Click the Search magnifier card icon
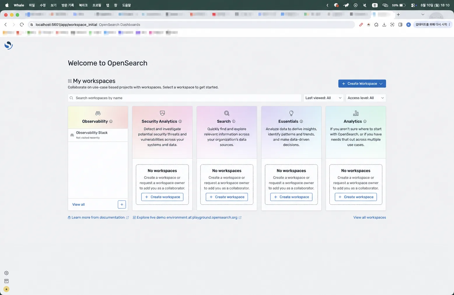Screen dimensions: 454x295 click(x=227, y=113)
